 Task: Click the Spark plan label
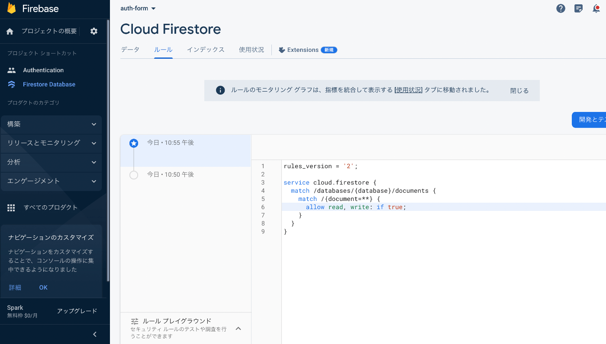[x=15, y=308]
